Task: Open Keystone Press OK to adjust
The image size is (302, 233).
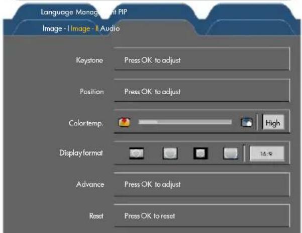Action: point(202,59)
